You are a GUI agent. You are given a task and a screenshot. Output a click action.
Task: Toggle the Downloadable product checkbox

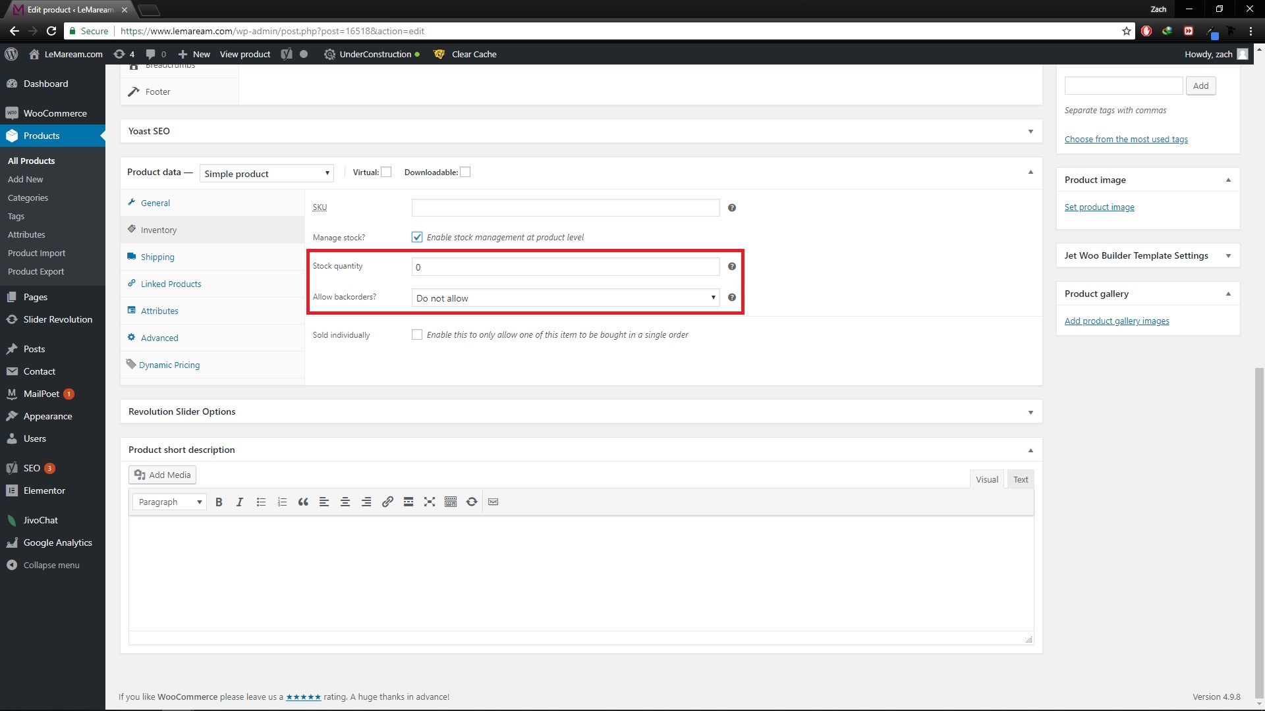coord(465,172)
